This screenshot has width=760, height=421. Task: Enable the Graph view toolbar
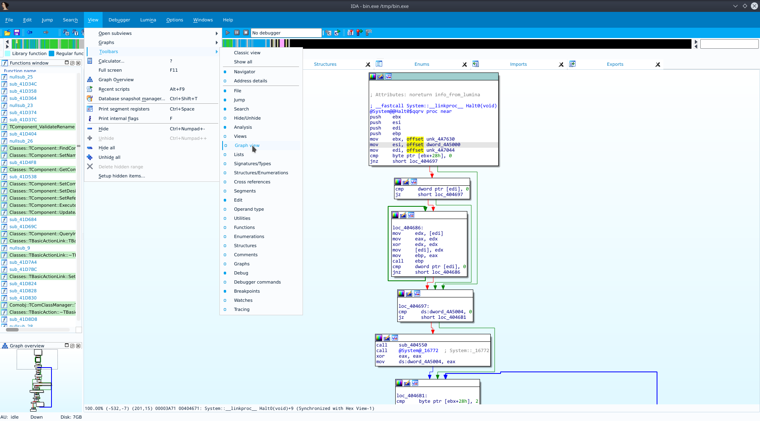click(x=261, y=145)
